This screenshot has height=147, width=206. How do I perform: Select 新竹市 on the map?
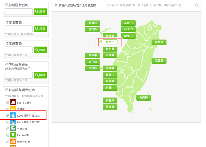pos(110,42)
